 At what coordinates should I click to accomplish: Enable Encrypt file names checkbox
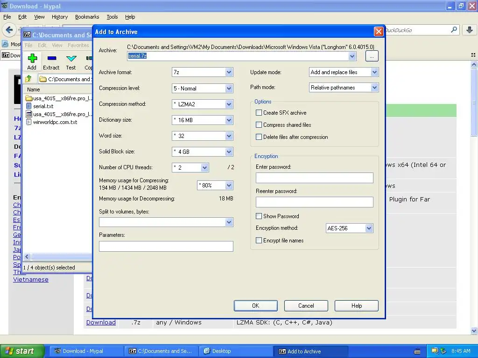[259, 241]
